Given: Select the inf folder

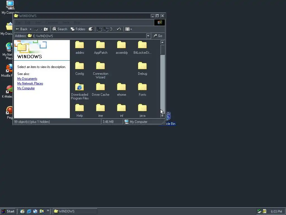Looking at the screenshot, I should coord(121,111).
